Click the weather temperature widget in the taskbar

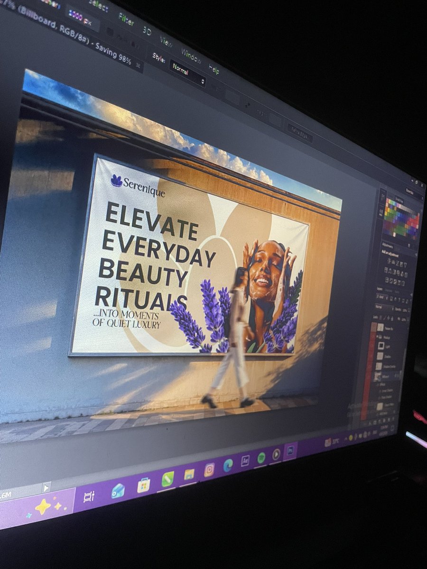point(332,442)
